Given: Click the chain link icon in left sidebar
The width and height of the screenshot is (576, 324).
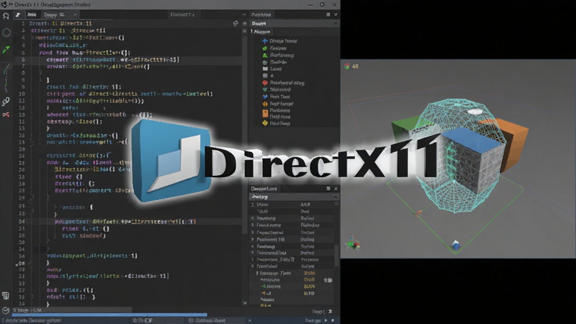Looking at the screenshot, I should [x=6, y=101].
